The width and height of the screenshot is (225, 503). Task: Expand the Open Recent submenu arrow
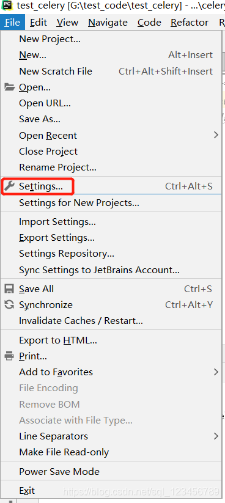[216, 135]
